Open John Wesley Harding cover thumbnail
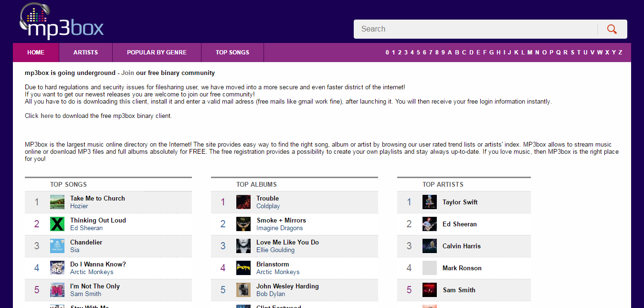The width and height of the screenshot is (644, 308). (243, 290)
